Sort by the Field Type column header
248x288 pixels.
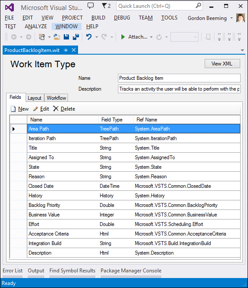[116, 120]
